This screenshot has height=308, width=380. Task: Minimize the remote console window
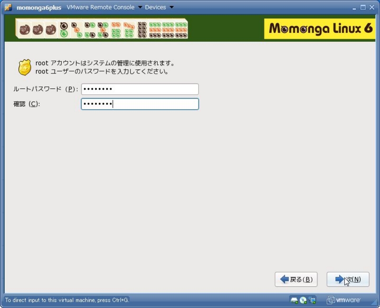click(354, 8)
